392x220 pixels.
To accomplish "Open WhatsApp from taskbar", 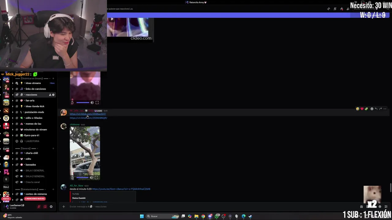I will [217, 216].
